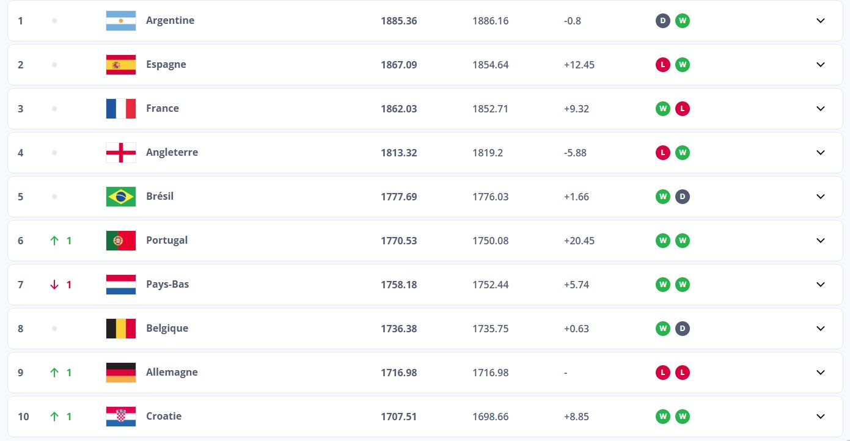The height and width of the screenshot is (441, 850).
Task: Click France's green W result badge
Action: pos(663,109)
